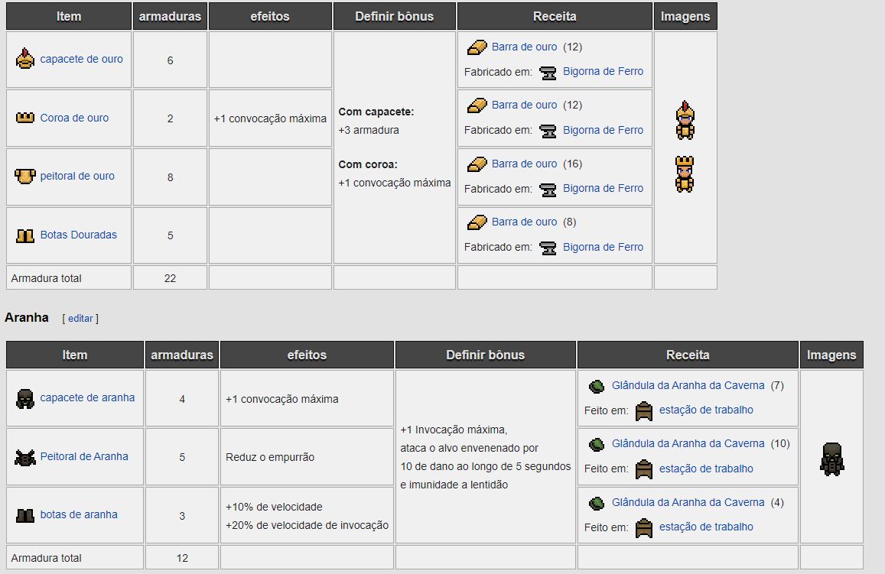Click the golden boots item icon
Viewport: 885px width, 574px height.
pyautogui.click(x=25, y=235)
